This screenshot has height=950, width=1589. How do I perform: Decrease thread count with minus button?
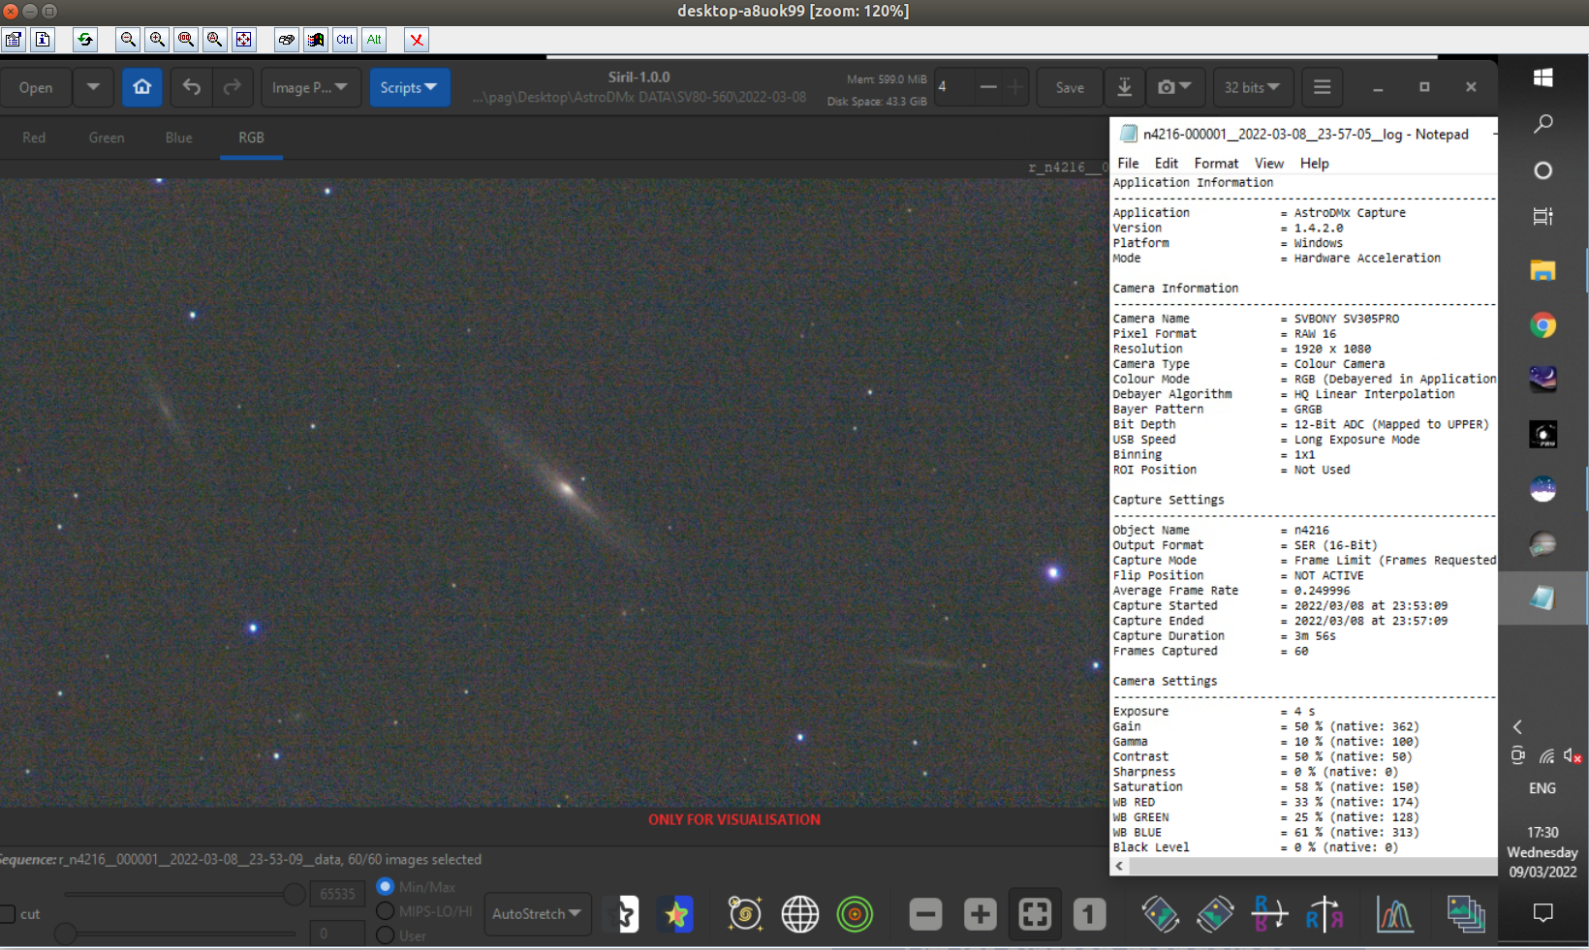pos(988,87)
